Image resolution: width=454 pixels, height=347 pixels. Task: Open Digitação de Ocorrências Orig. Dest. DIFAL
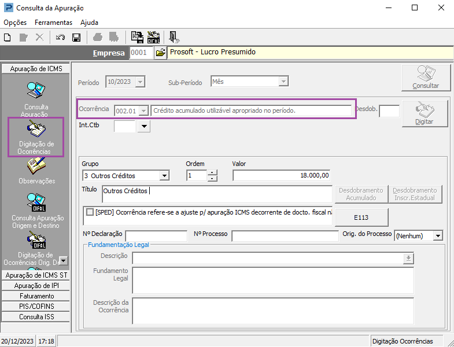coord(36,248)
